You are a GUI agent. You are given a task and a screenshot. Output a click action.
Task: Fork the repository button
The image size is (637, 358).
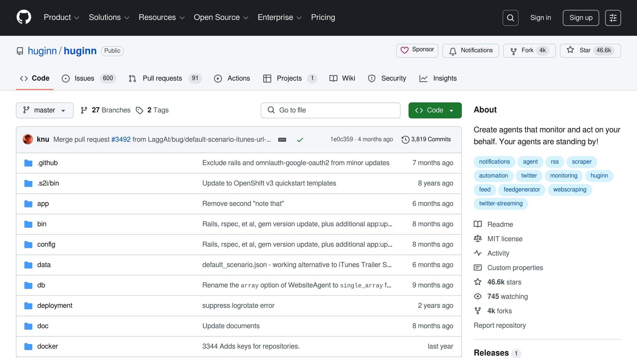click(529, 50)
